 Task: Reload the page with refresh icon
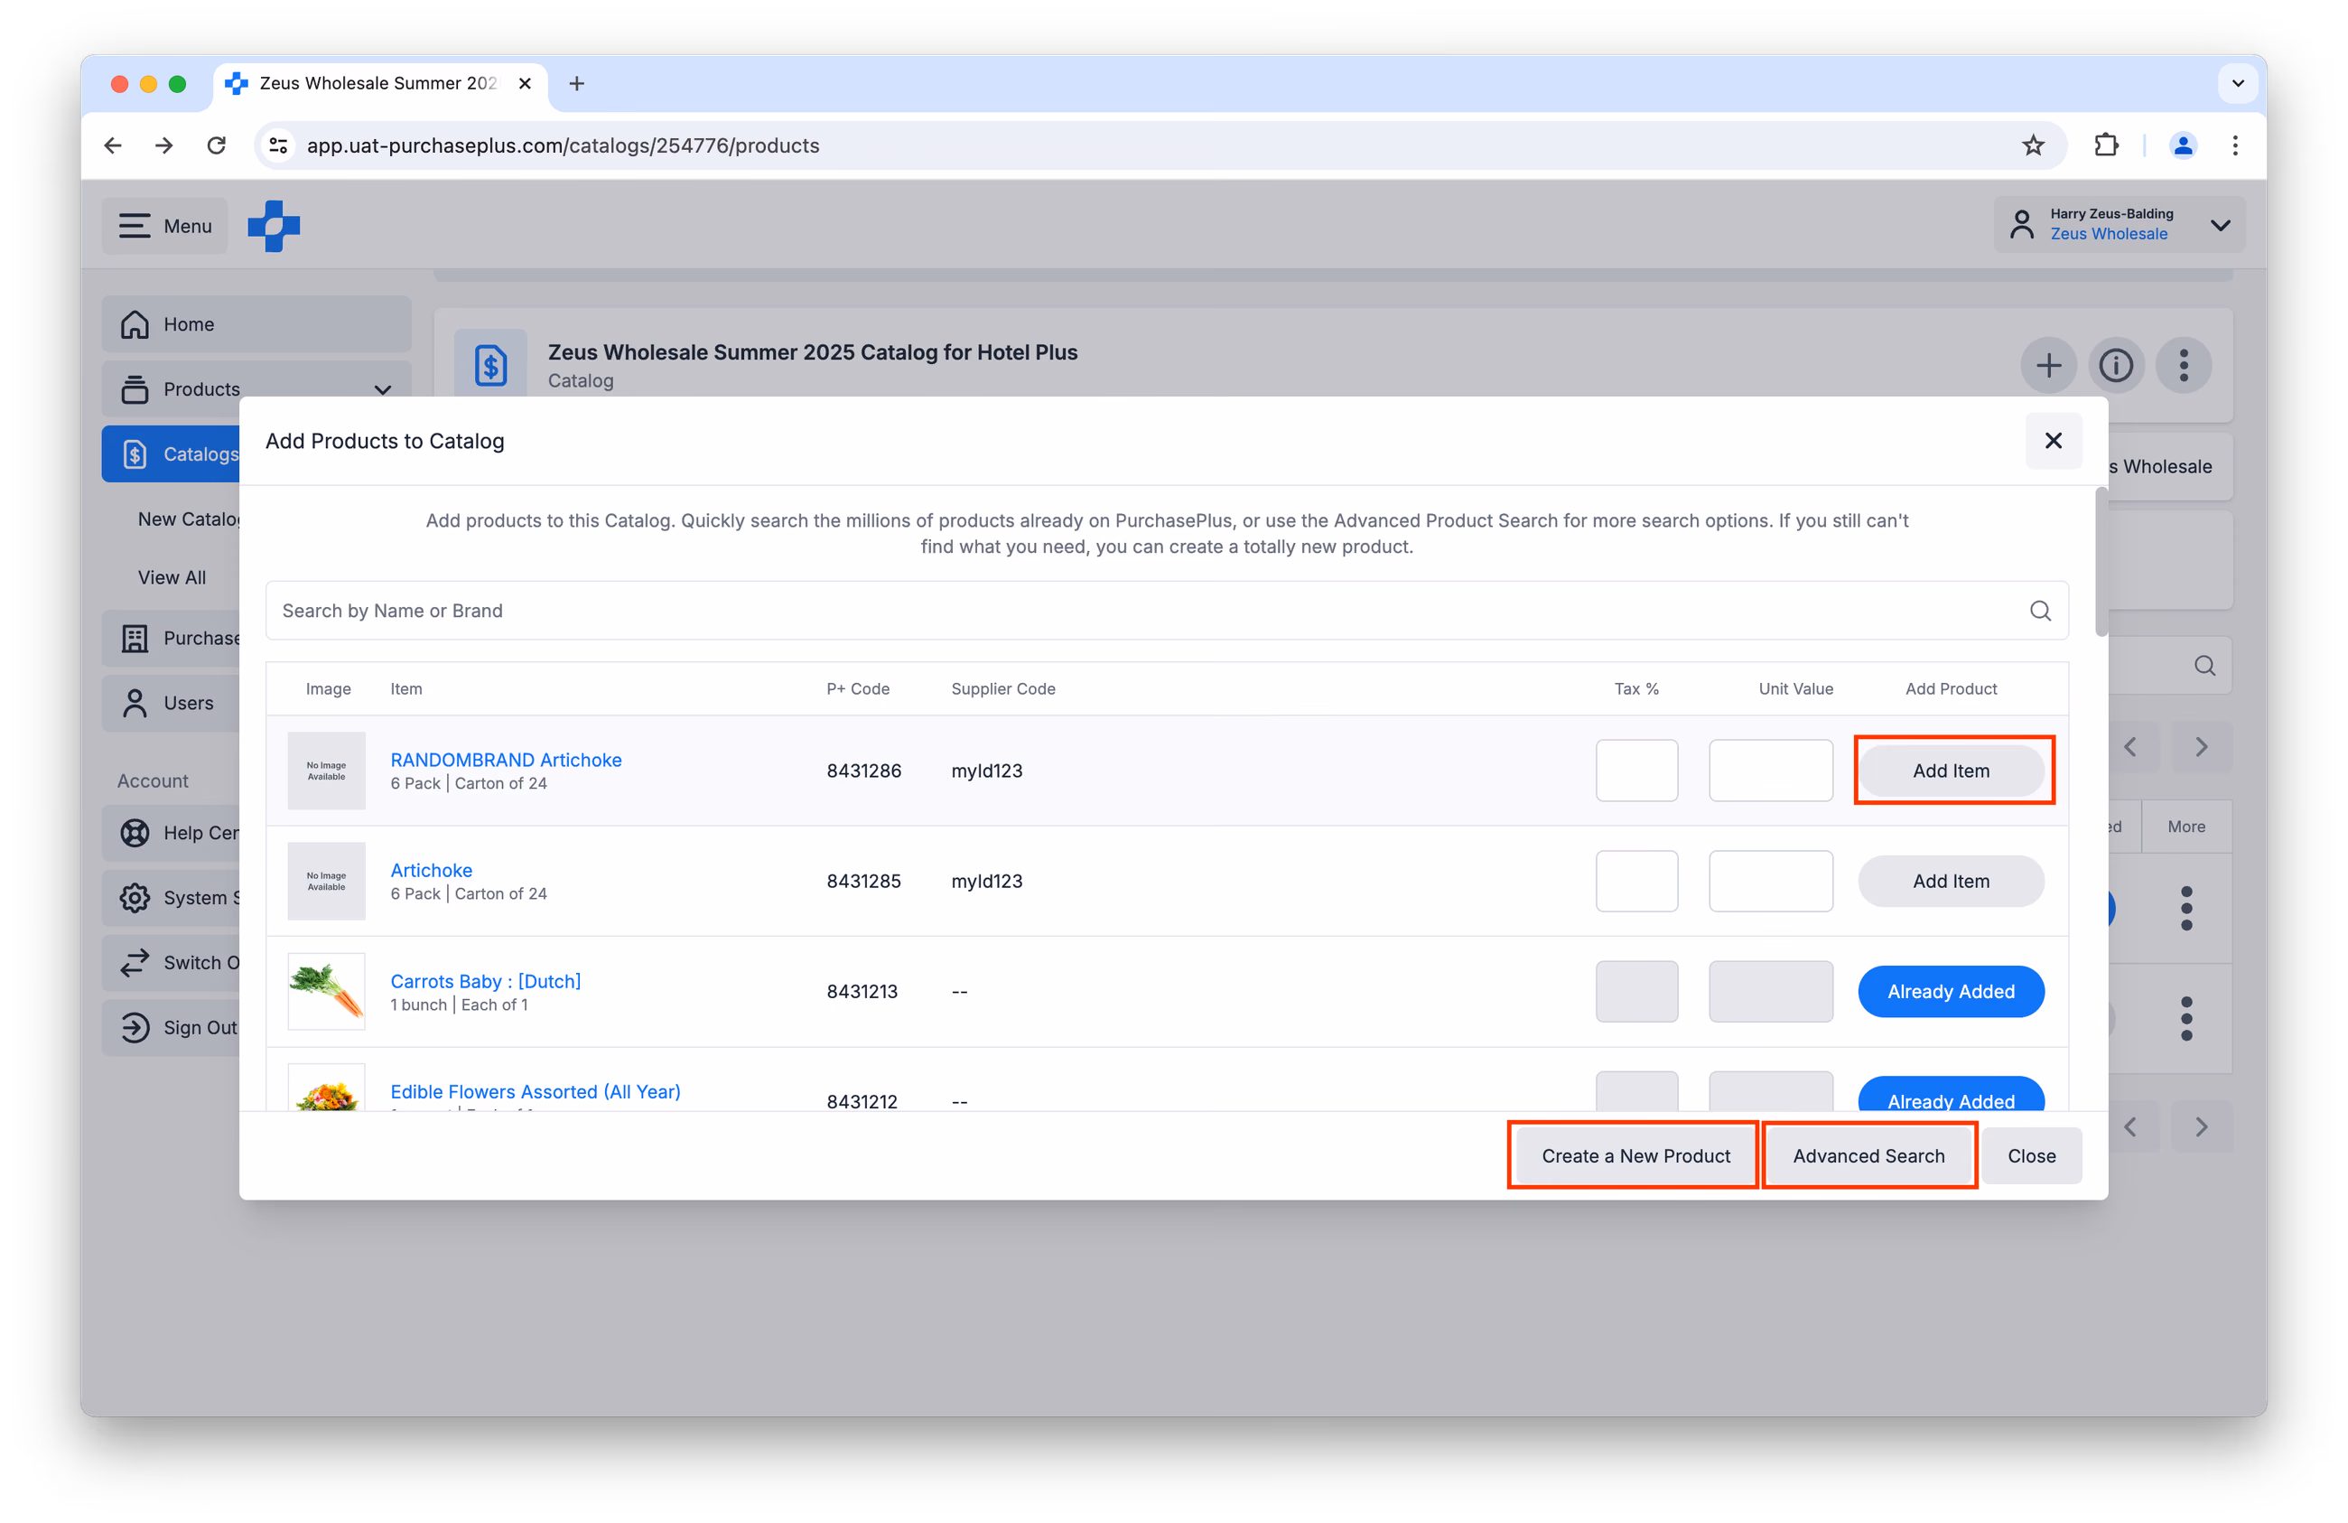216,146
